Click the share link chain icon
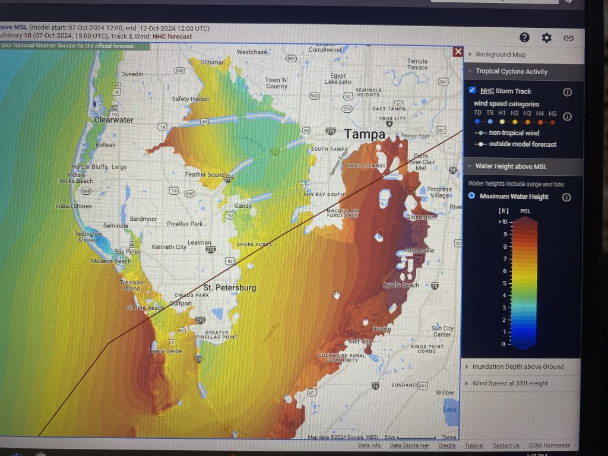The height and width of the screenshot is (456, 608). click(568, 38)
